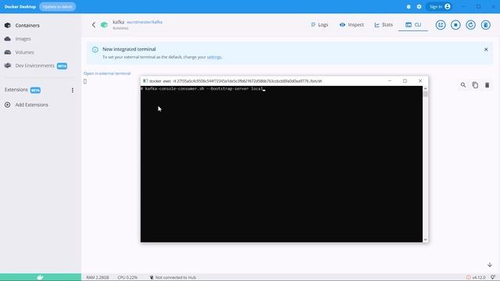Restart the kafka container

[470, 25]
